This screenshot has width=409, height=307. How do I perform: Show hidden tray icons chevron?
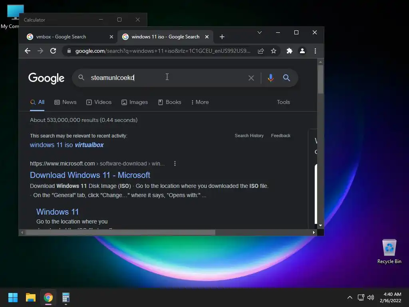(x=350, y=297)
